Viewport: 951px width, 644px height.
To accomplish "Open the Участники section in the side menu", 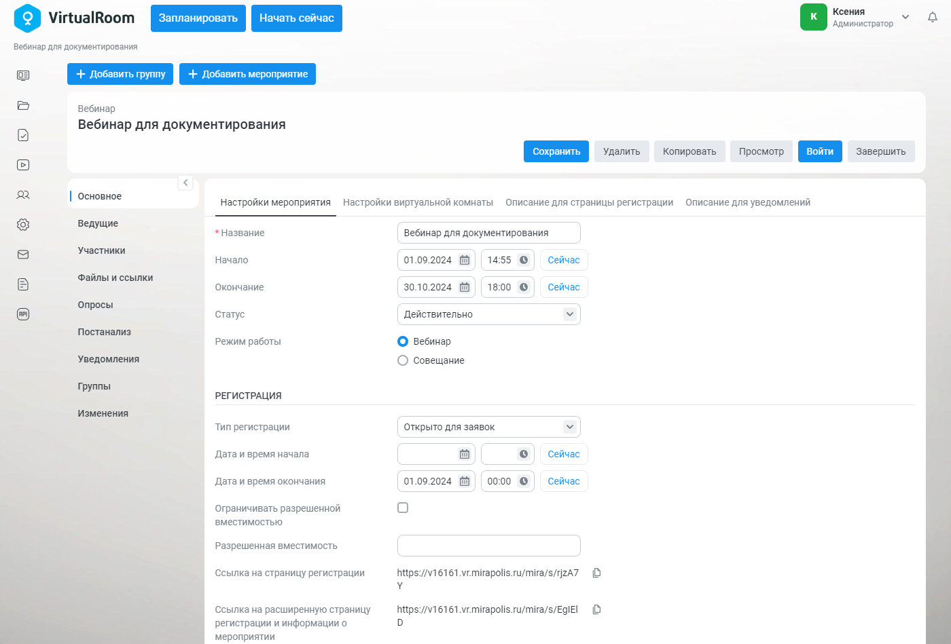I will 102,250.
